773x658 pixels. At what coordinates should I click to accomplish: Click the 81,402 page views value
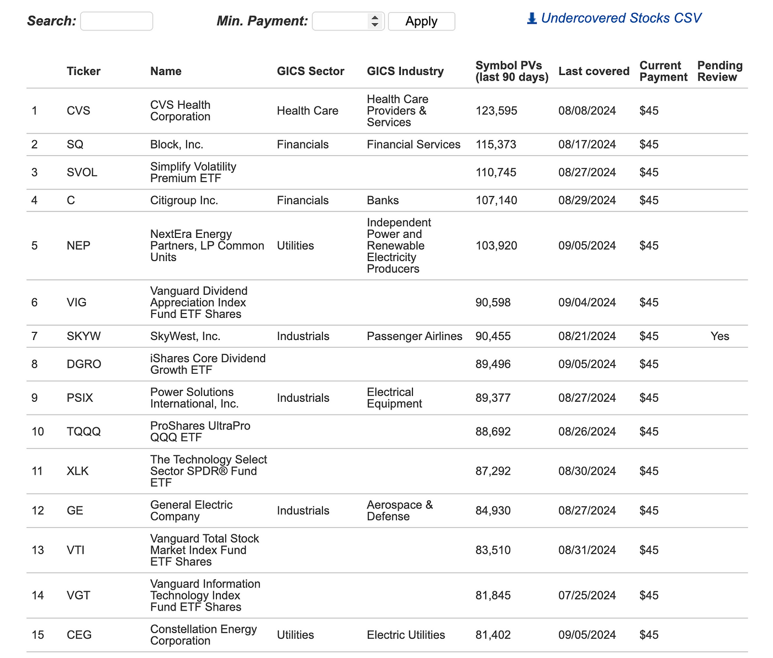493,635
